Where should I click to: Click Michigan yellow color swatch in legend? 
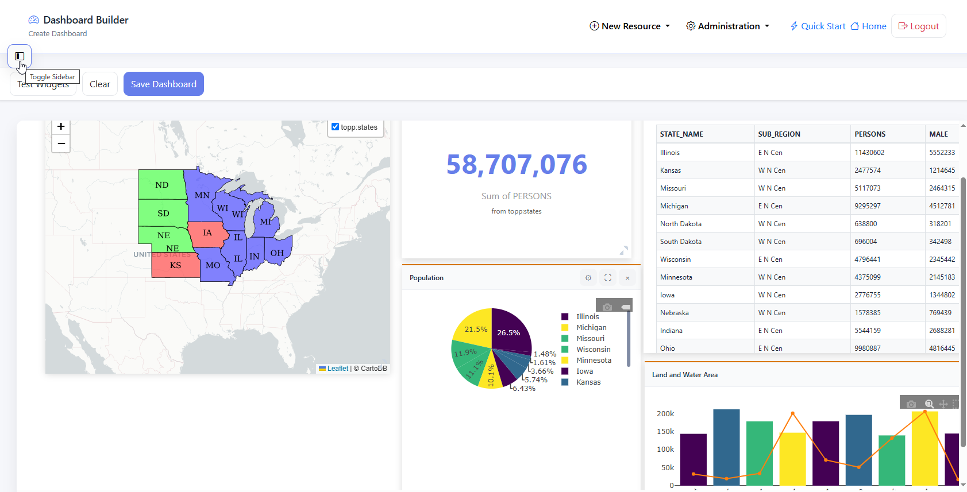click(x=565, y=328)
